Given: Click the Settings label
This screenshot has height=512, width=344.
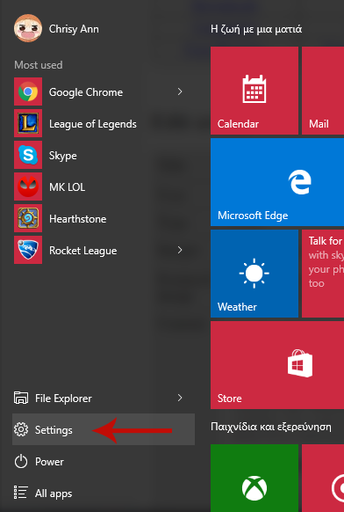Looking at the screenshot, I should (x=54, y=430).
